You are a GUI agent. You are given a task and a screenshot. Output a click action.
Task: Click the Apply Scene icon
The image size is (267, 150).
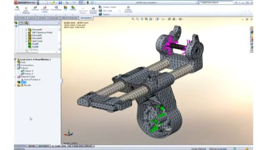[174, 19]
